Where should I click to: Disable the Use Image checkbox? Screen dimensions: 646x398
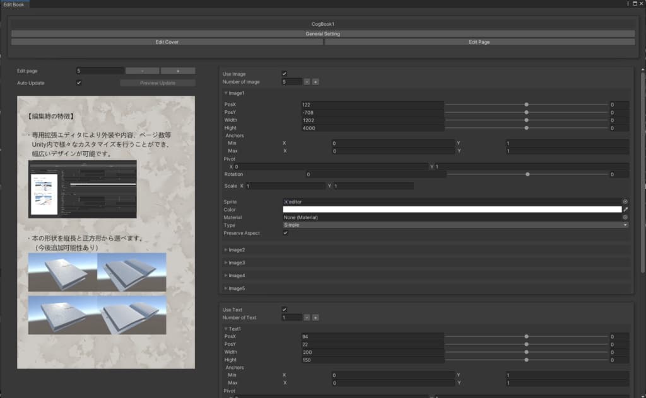tap(285, 74)
